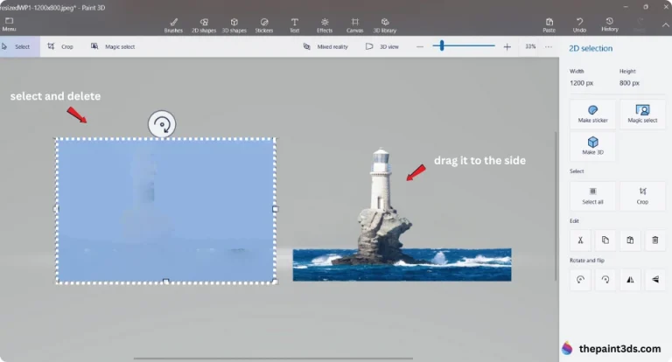The image size is (672, 362).
Task: Open the 3D library
Action: click(385, 25)
